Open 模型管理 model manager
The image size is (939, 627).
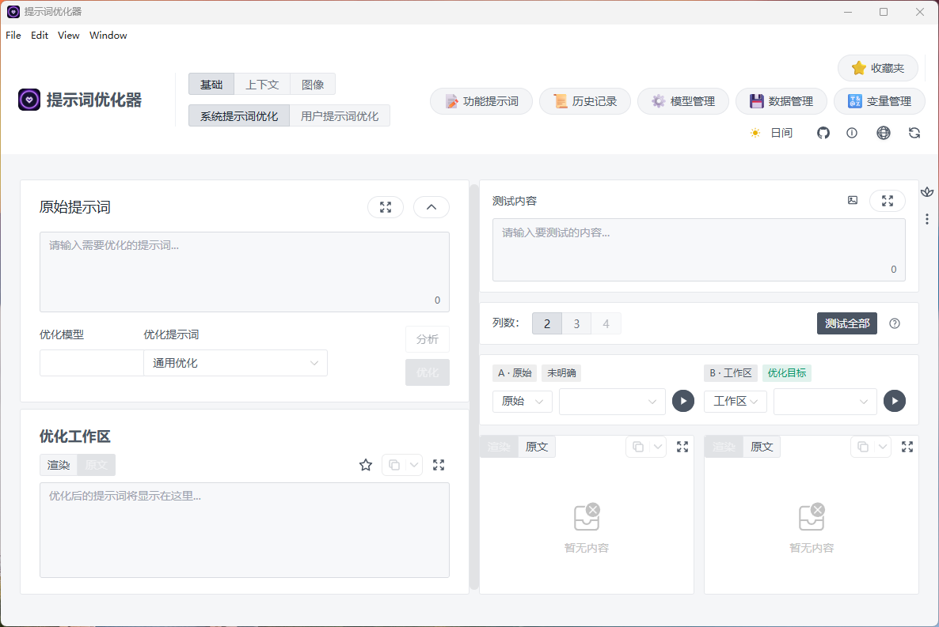[x=682, y=101]
